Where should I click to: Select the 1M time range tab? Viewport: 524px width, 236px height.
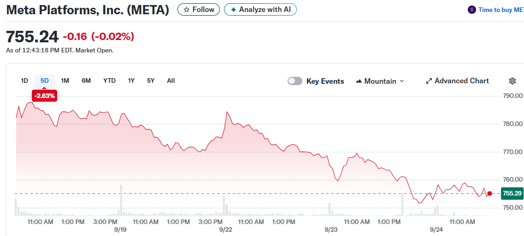click(65, 81)
